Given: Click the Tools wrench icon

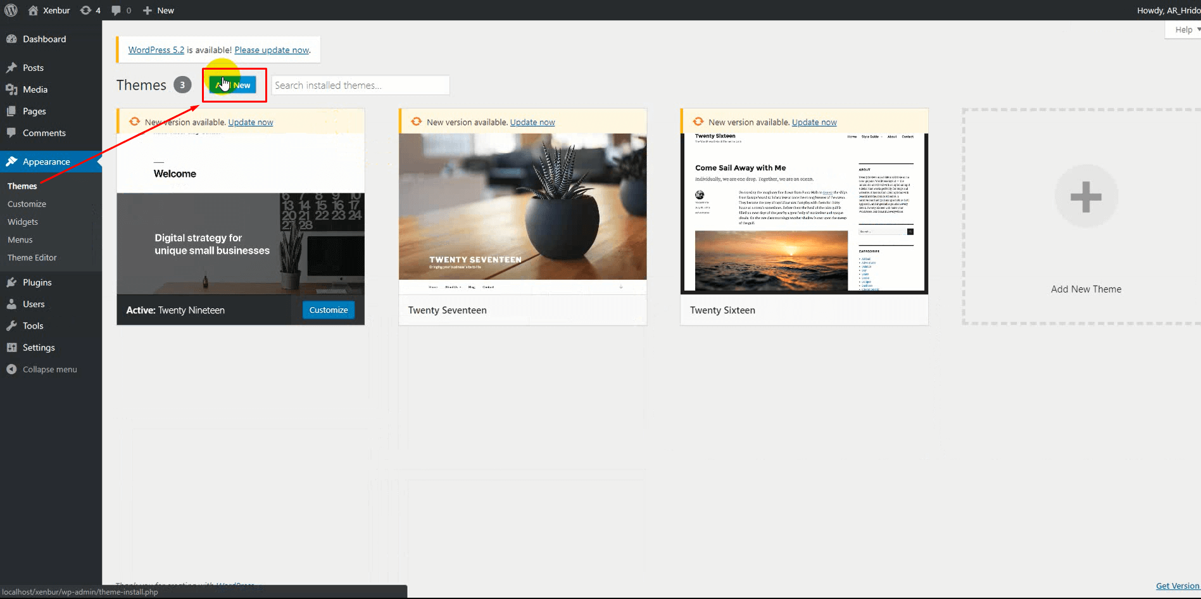Looking at the screenshot, I should [x=11, y=325].
